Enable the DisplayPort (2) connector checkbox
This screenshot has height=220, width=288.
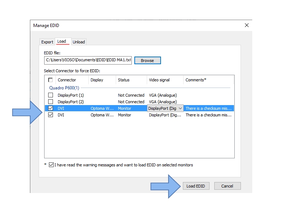(50, 102)
